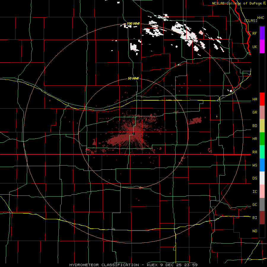This screenshot has height=267, width=267.
Task: Select the "DS" legend label
Action: [x=255, y=178]
